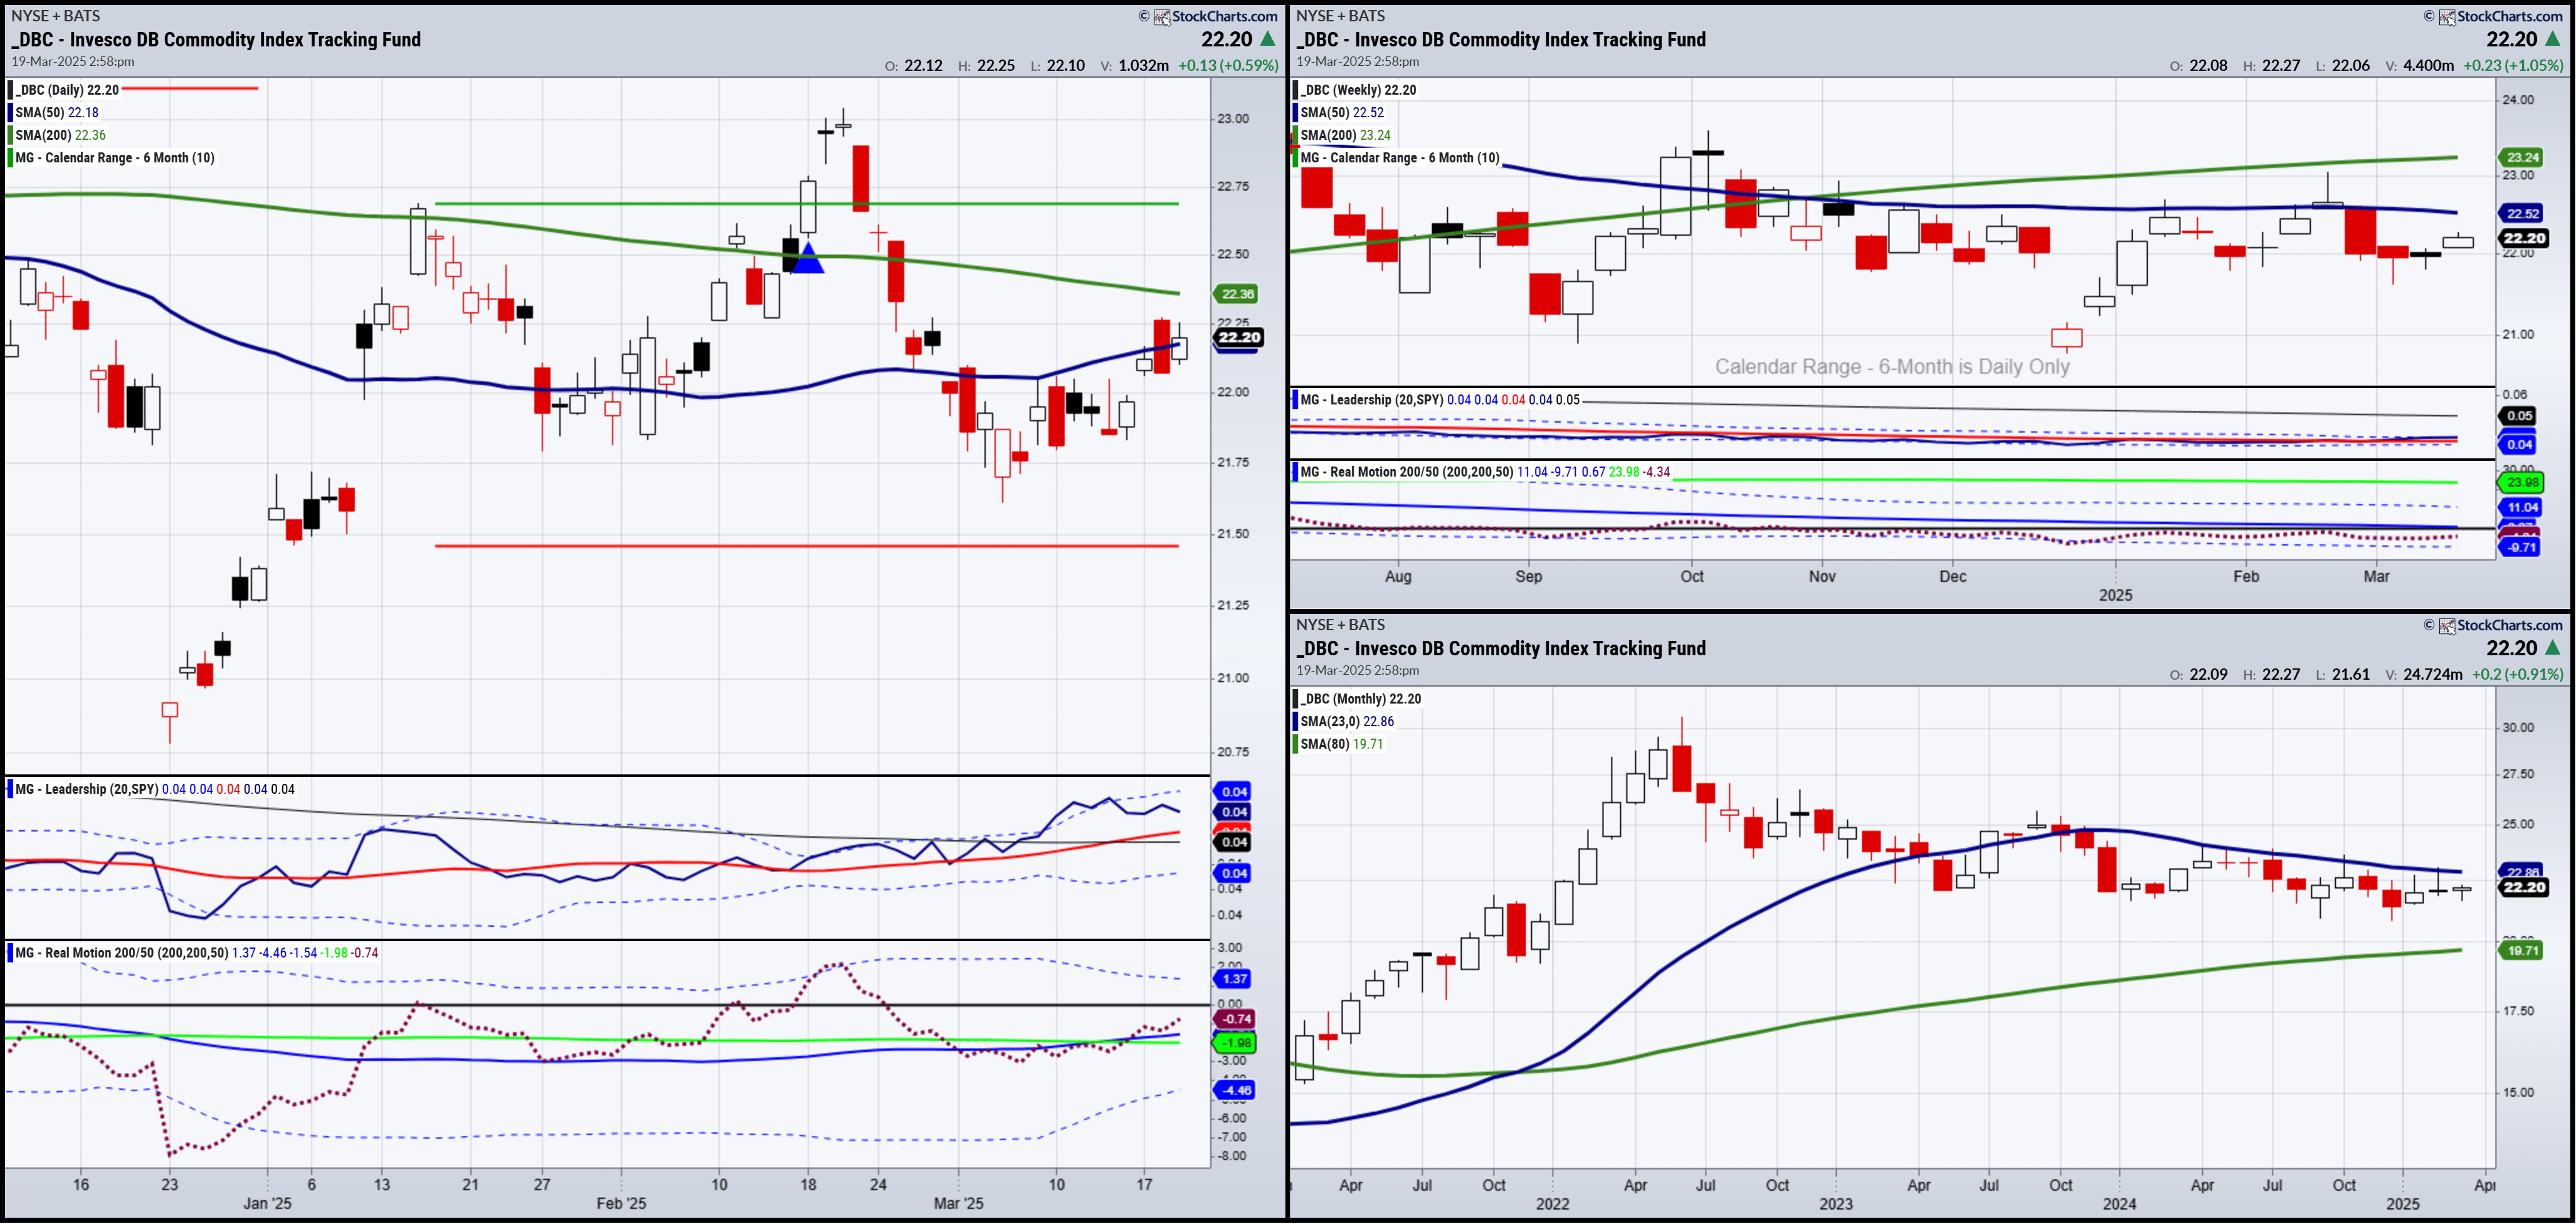The height and width of the screenshot is (1224, 2576).
Task: Click weekly chart change value '+0.23 (+1.05%)'
Action: [x=2513, y=65]
